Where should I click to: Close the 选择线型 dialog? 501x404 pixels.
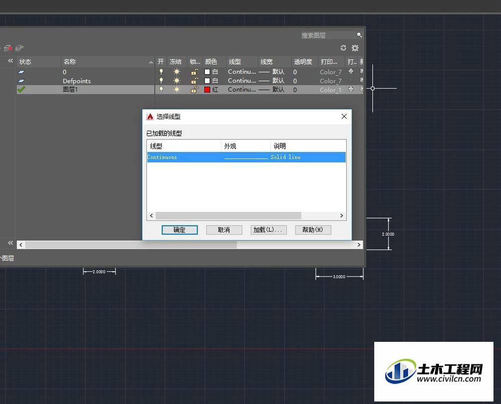coord(344,116)
